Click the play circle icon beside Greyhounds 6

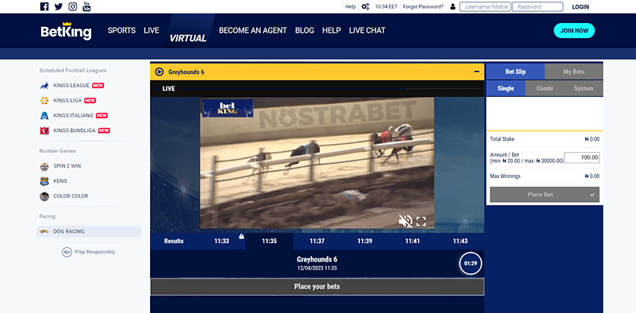[x=160, y=72]
